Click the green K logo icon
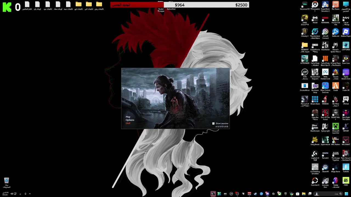351x197 pixels. tap(7, 7)
